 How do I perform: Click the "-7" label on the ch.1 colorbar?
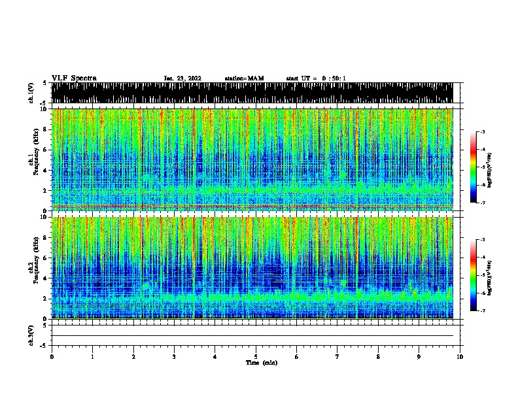(483, 203)
